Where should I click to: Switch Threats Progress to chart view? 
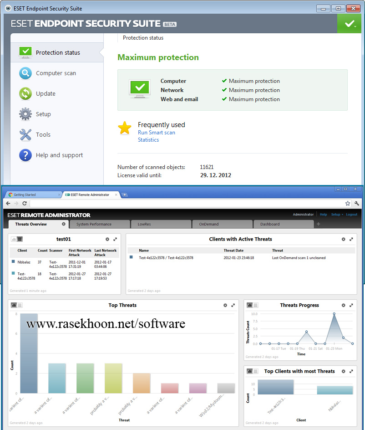pos(250,305)
